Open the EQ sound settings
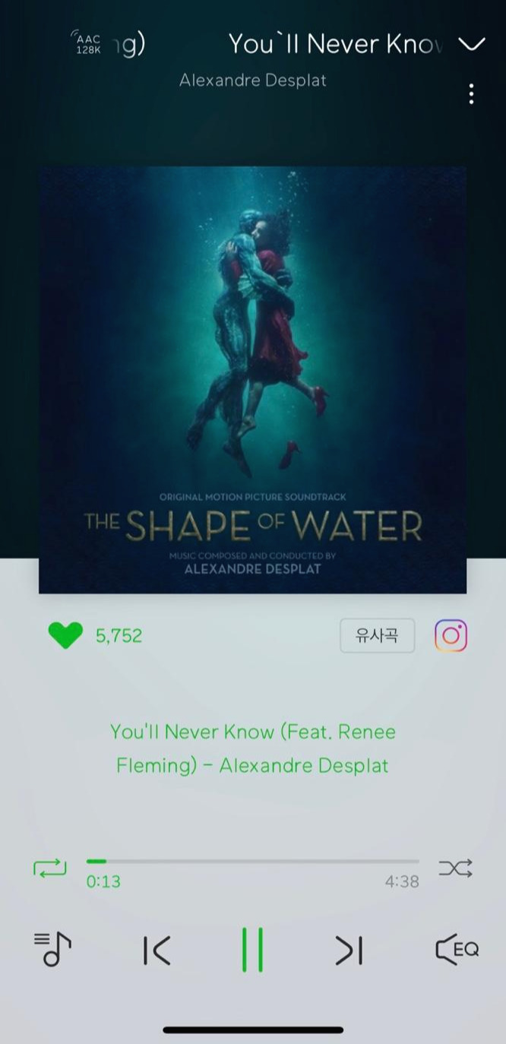 [457, 949]
